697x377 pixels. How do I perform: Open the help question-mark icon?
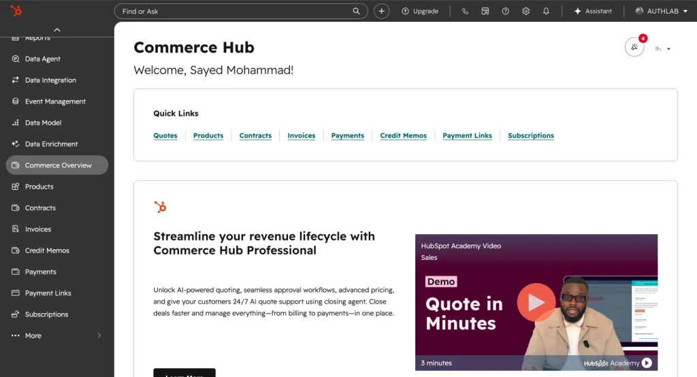click(506, 11)
